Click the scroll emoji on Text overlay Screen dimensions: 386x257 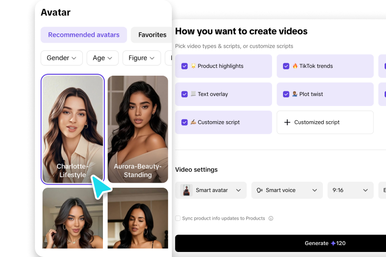(193, 94)
